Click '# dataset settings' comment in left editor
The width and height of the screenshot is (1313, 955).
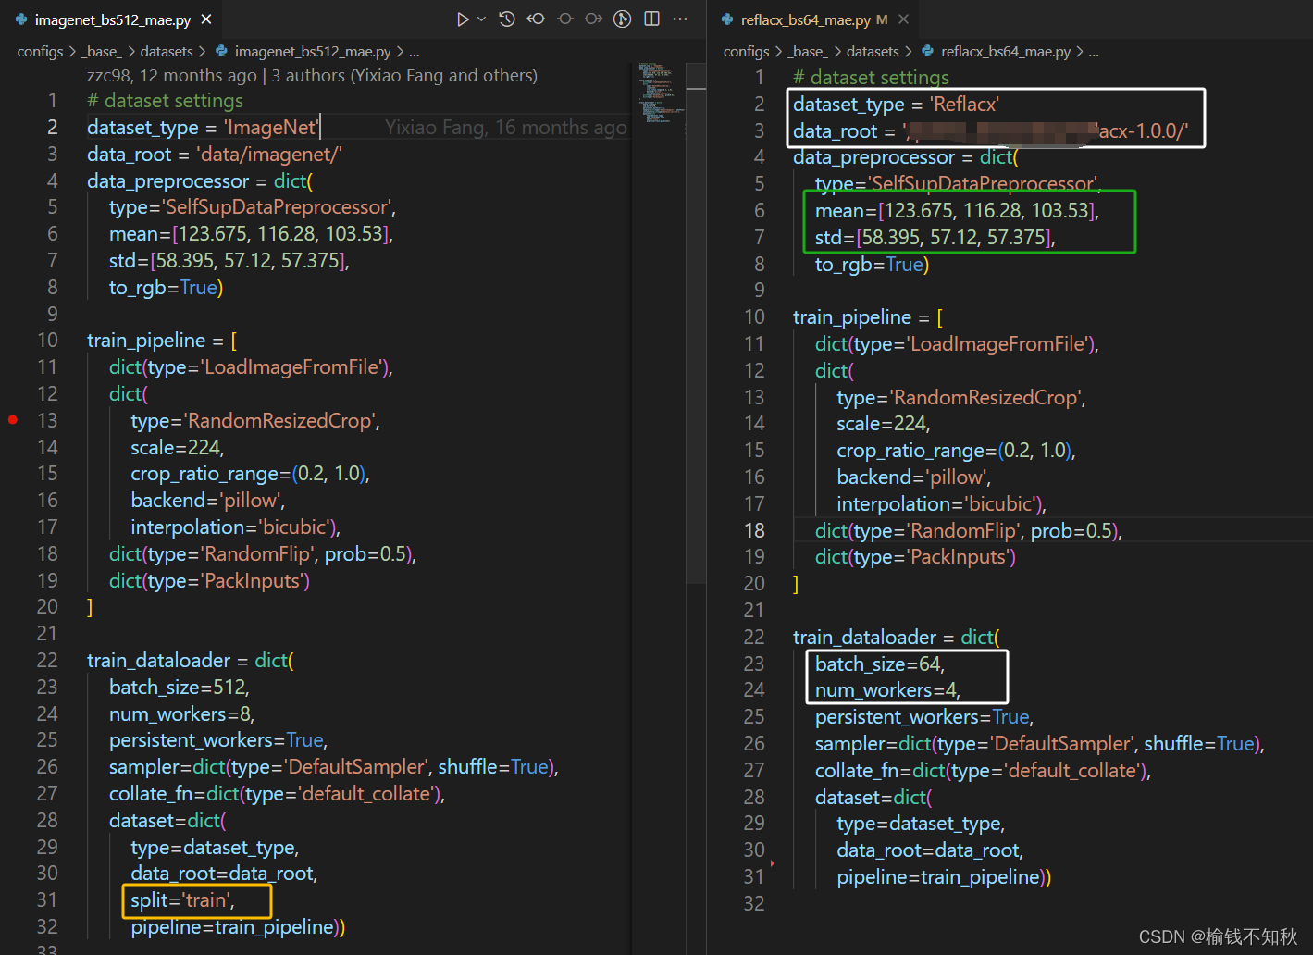[x=165, y=101]
